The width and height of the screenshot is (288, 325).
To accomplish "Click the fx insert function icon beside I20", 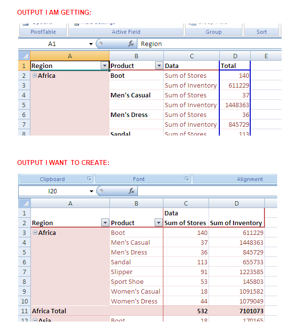I will 131,191.
